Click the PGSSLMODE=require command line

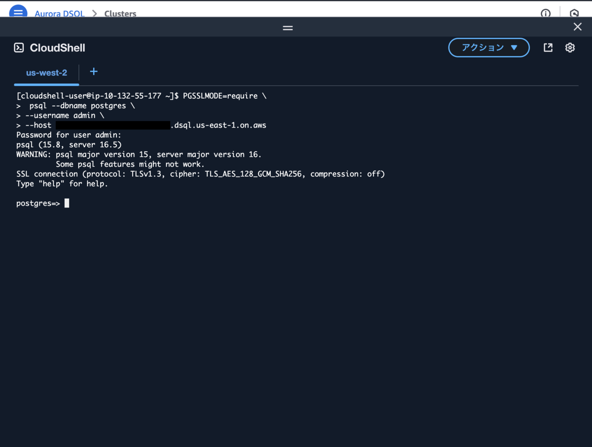[141, 96]
